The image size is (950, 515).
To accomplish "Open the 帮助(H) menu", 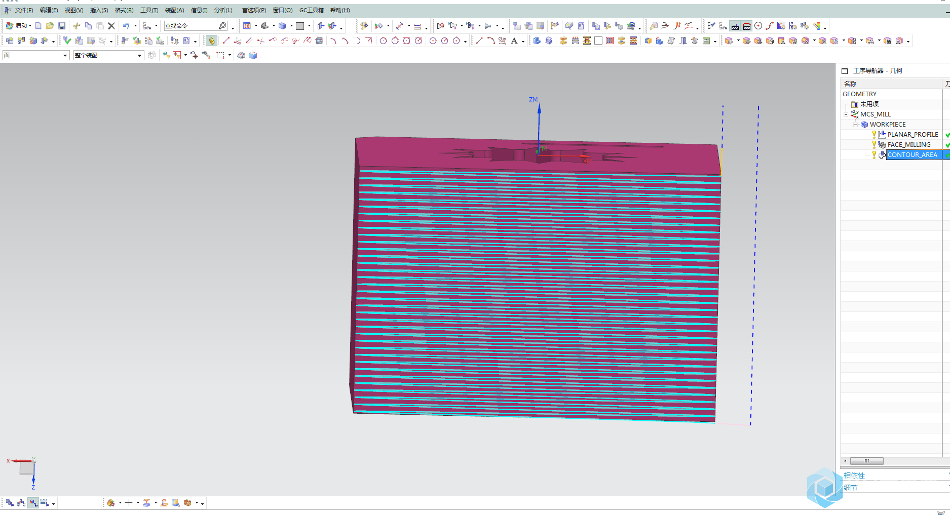I will tap(340, 10).
